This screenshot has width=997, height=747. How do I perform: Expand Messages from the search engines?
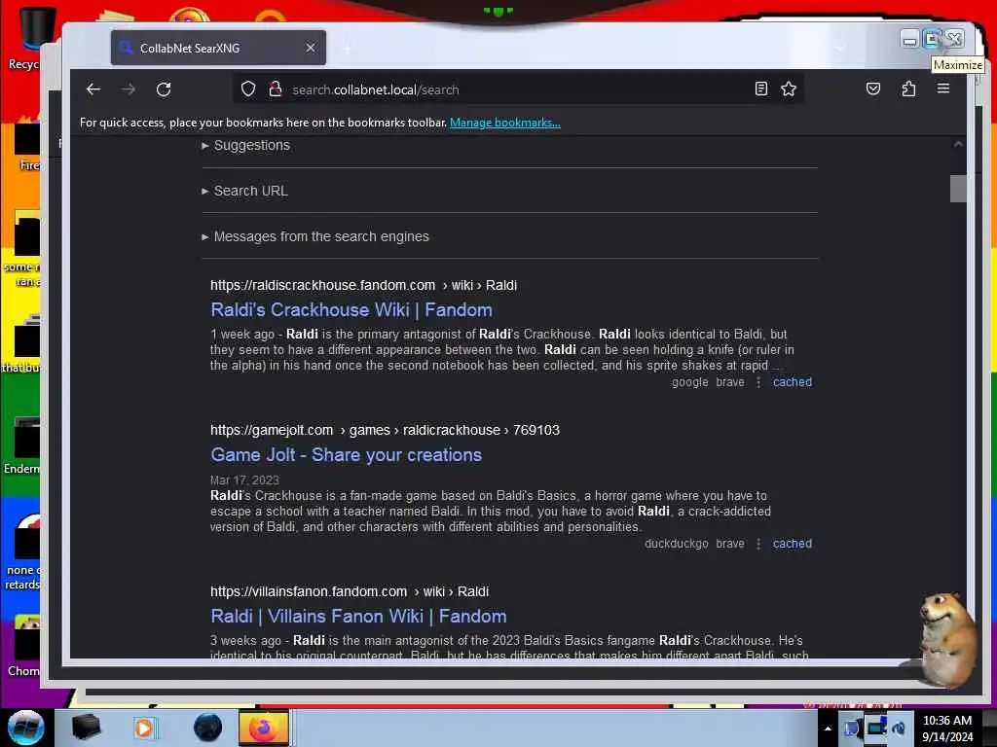(x=315, y=236)
